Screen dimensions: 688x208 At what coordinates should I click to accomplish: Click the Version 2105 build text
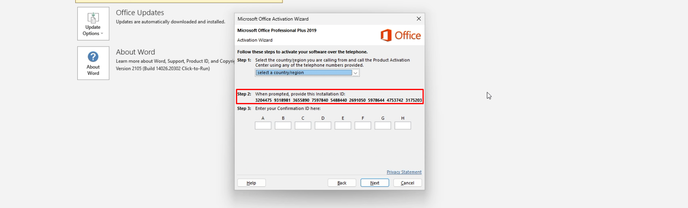[x=163, y=69]
